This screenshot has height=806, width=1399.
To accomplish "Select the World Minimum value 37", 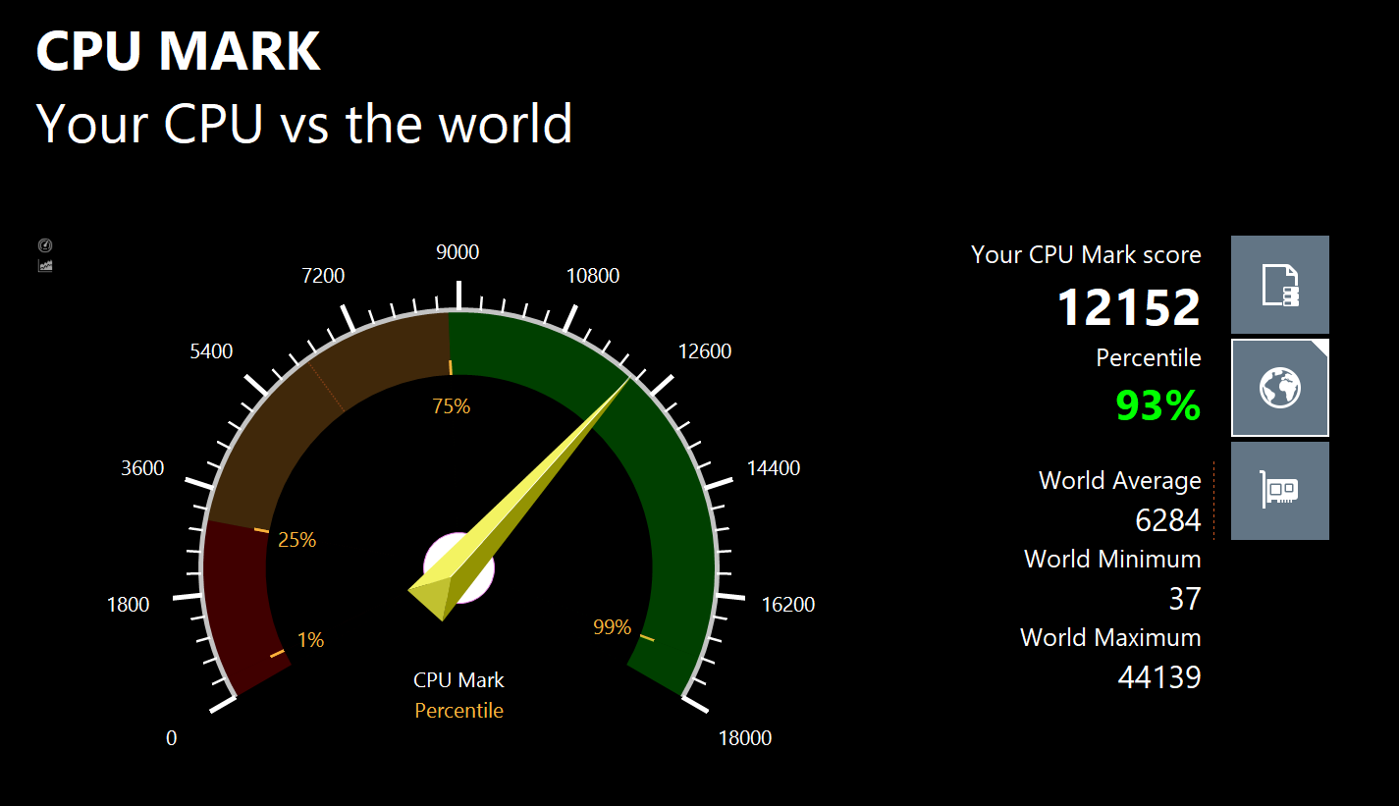I will [x=1184, y=599].
